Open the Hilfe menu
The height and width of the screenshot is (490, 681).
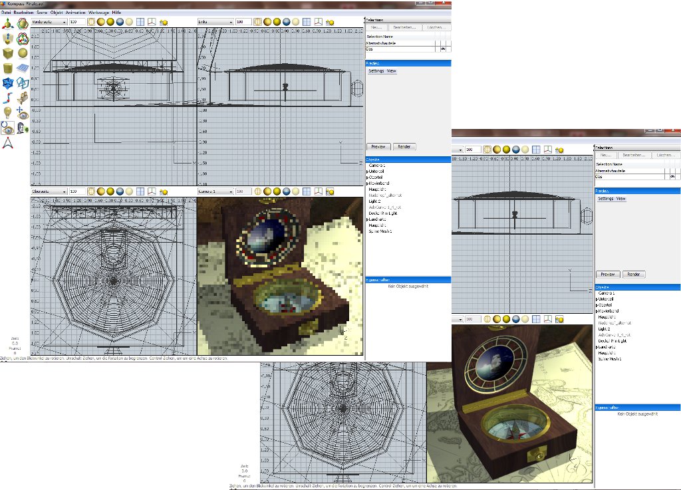pos(116,13)
